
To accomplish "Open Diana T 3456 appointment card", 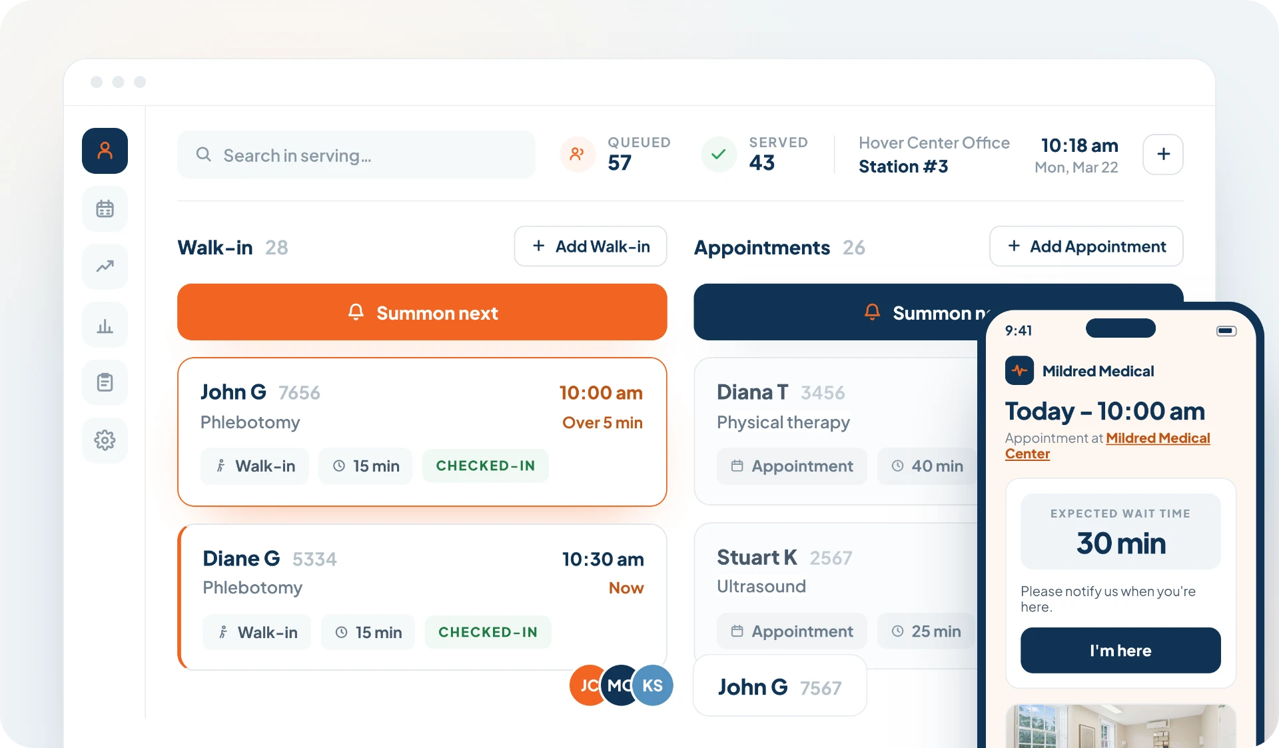I will click(x=836, y=432).
